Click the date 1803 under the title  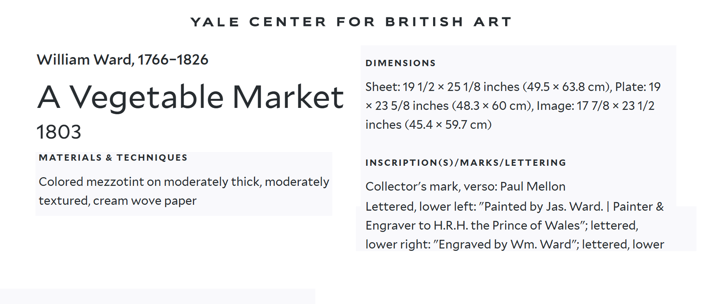(x=59, y=132)
